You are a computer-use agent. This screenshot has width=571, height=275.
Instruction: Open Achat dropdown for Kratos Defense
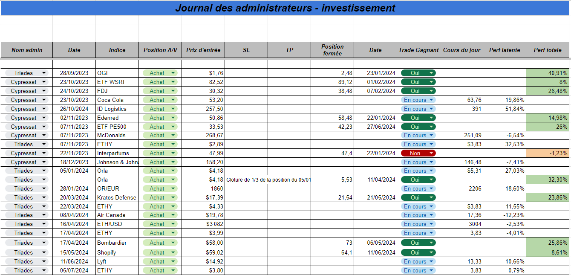[160, 197]
